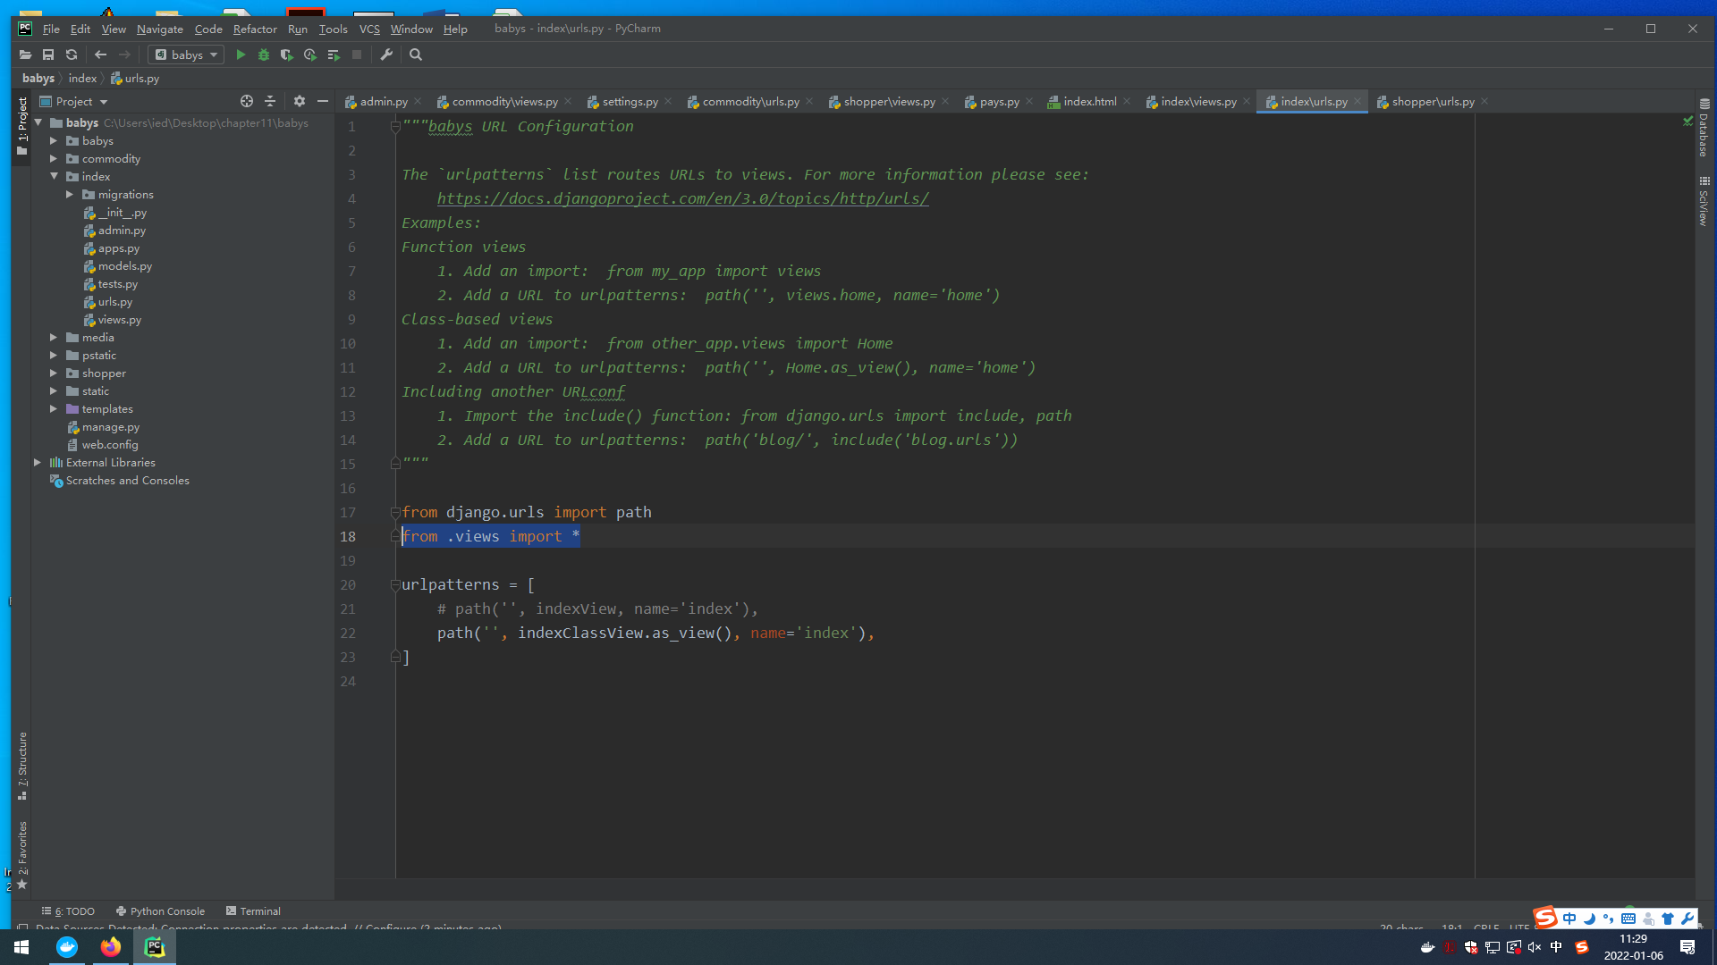This screenshot has height=965, width=1717.
Task: Navigate back with the left arrow icon
Action: [100, 55]
